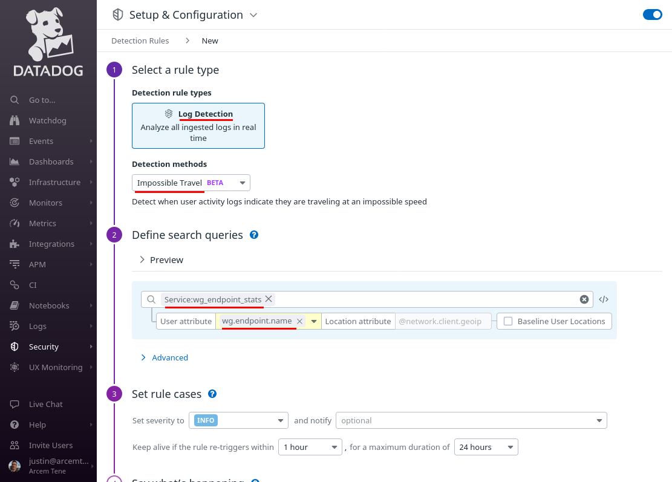The height and width of the screenshot is (482, 672).
Task: Check the Baseline User Locations checkbox
Action: coord(508,321)
